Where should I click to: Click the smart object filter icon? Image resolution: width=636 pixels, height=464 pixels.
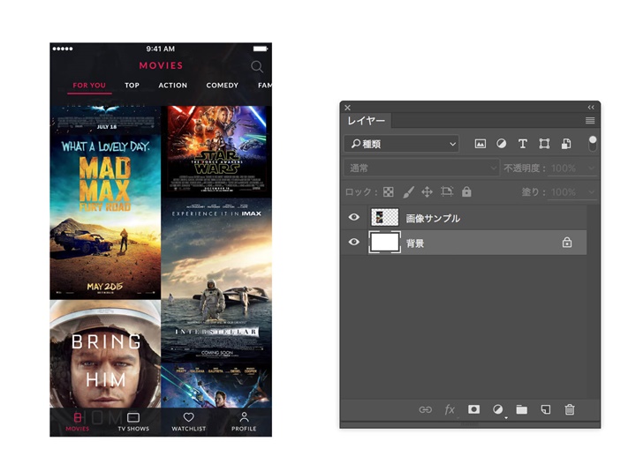[x=565, y=144]
